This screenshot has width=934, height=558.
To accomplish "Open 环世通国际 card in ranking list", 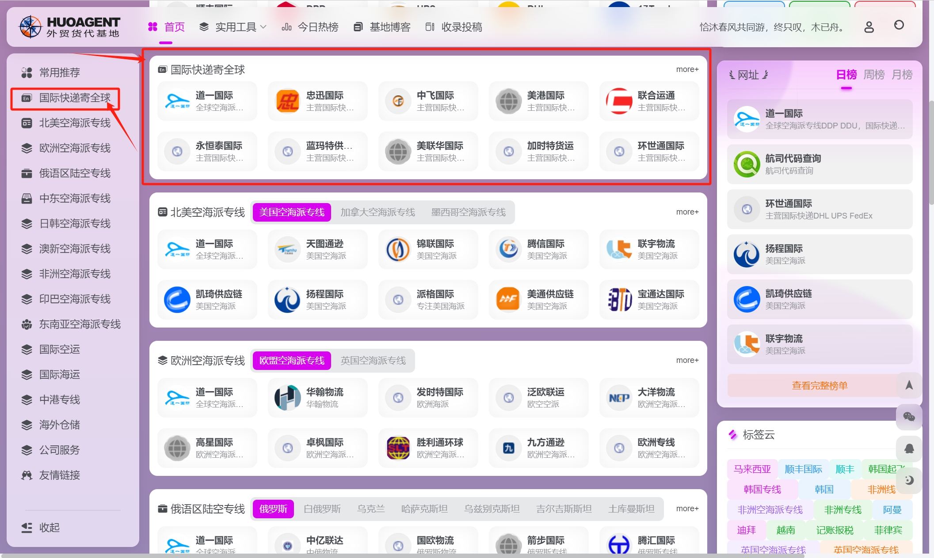I will point(820,209).
